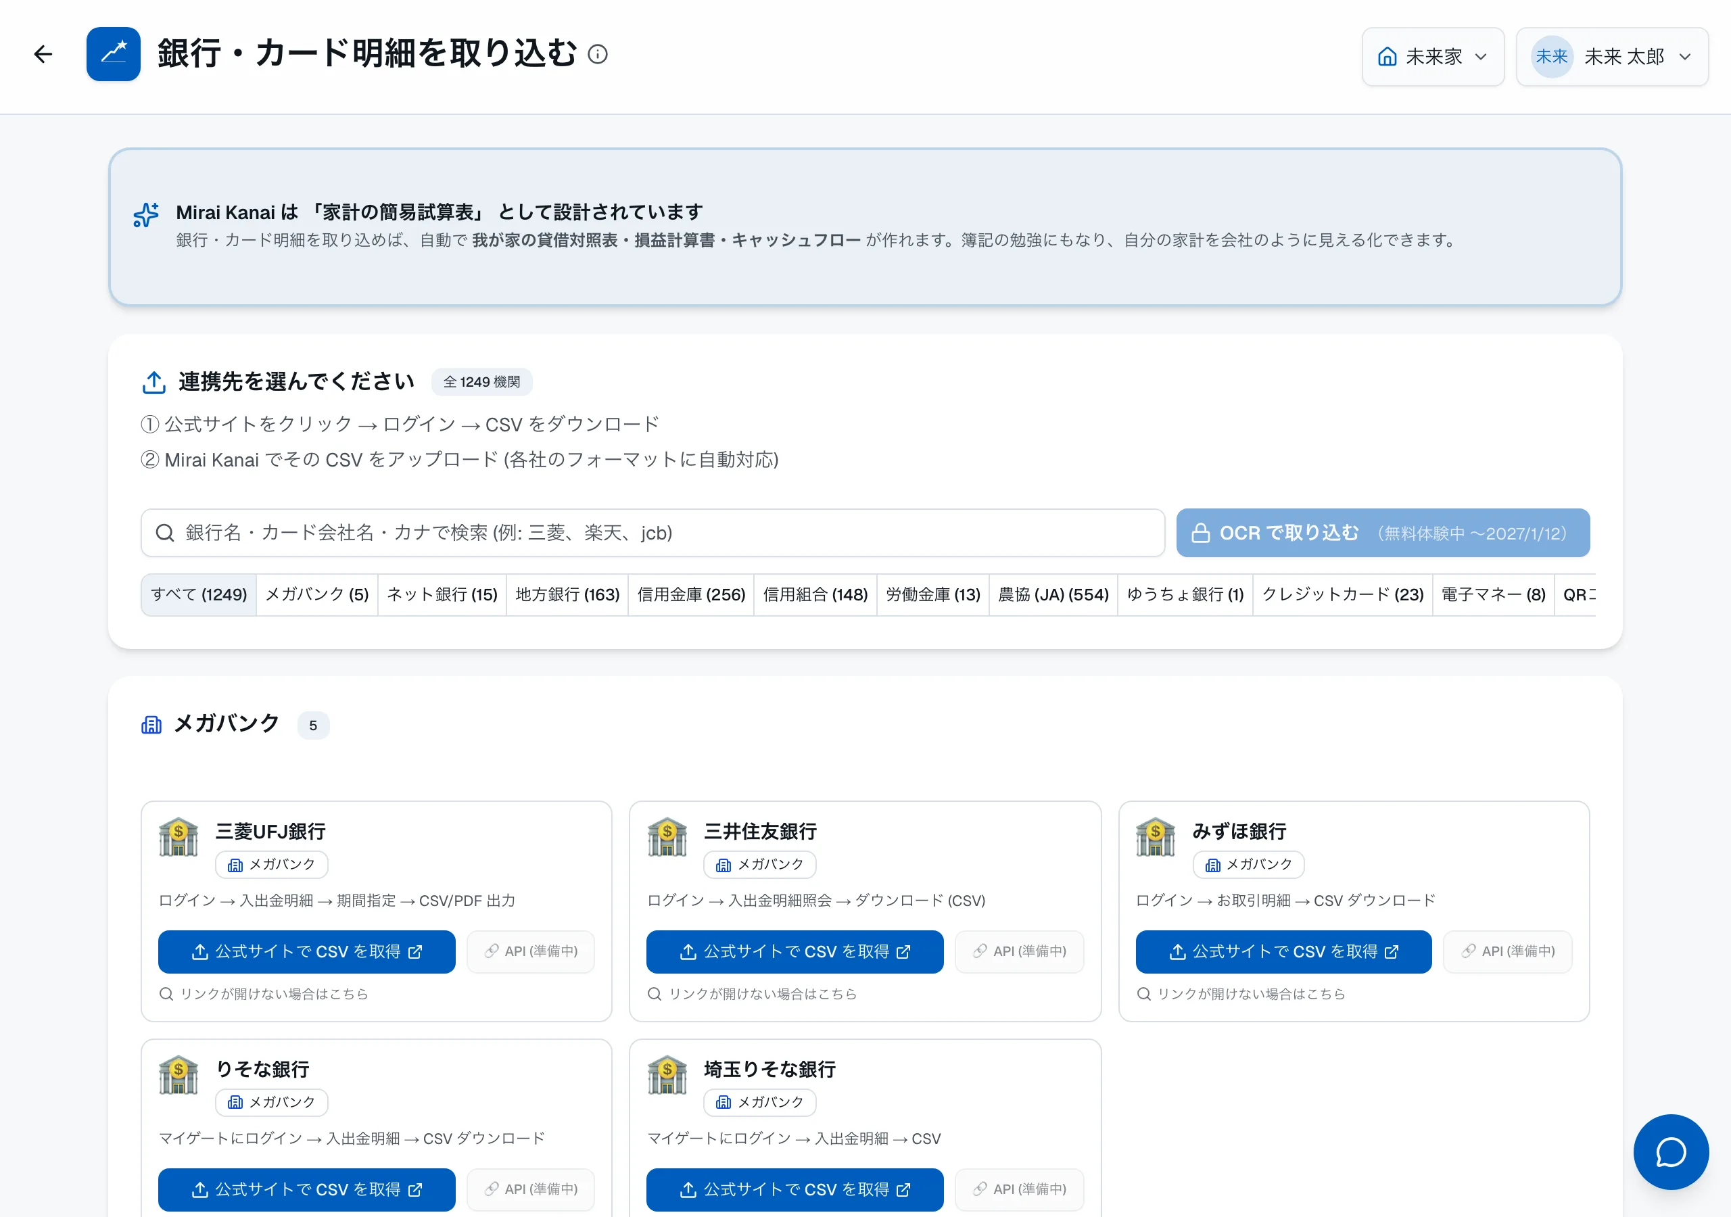Get CSV from 三菱UFJ銀行 official site
The width and height of the screenshot is (1731, 1217).
307,951
